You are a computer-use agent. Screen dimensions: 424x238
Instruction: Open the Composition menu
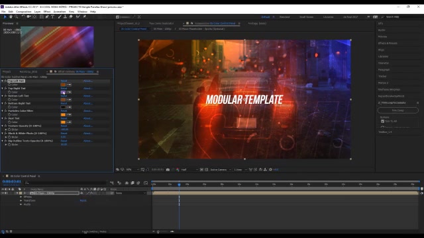24,12
